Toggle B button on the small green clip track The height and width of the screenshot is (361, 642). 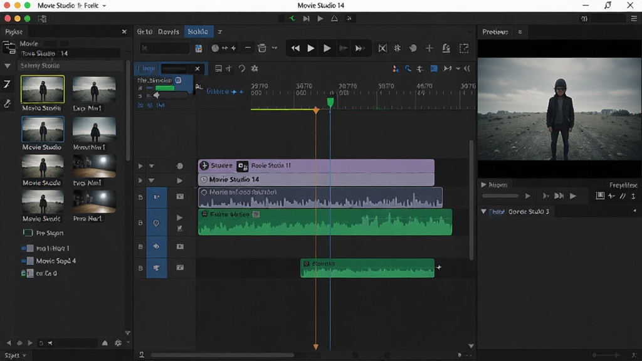[140, 268]
